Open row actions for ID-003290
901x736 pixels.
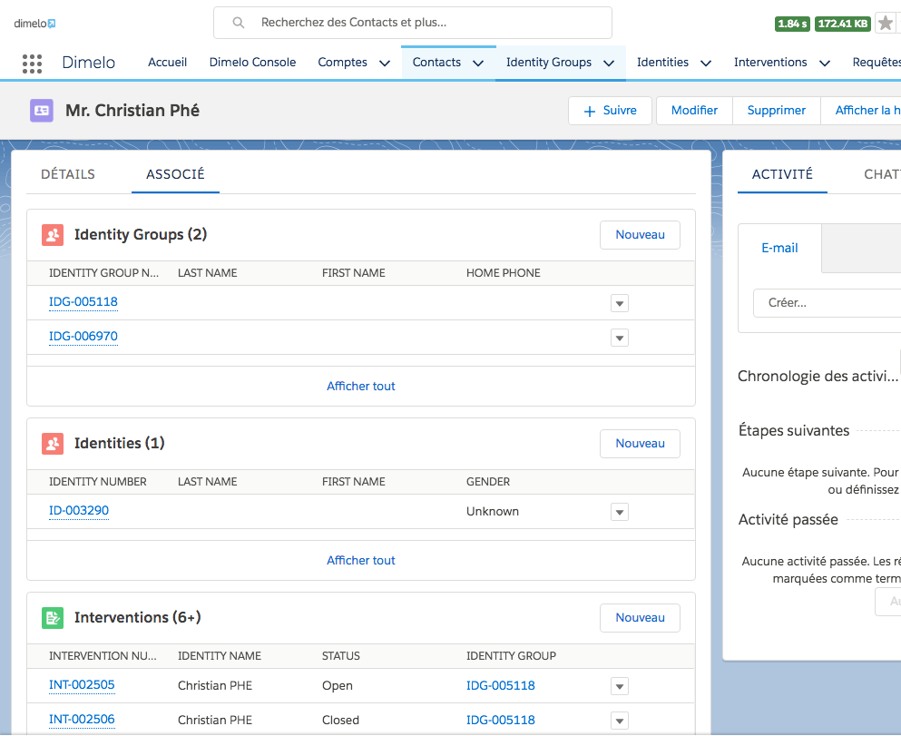click(x=620, y=512)
